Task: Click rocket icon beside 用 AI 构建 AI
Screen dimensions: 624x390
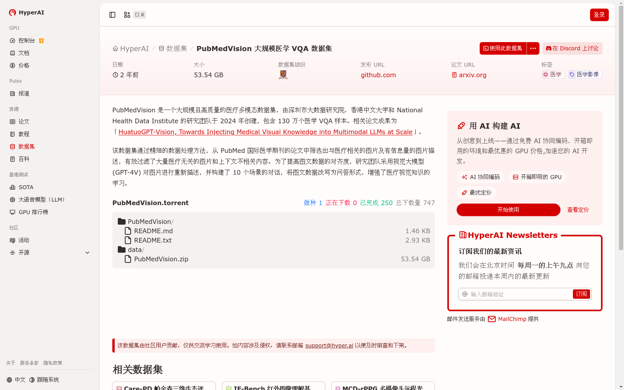Action: click(461, 126)
